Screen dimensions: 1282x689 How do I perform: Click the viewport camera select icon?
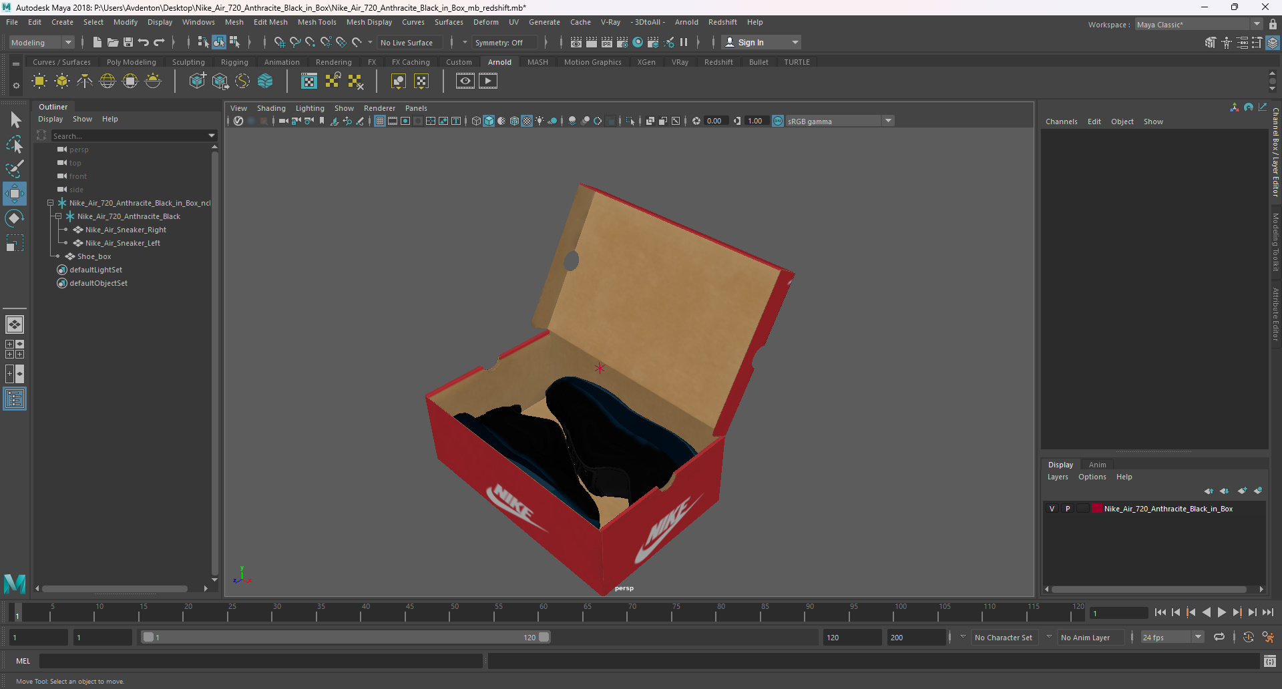284,121
